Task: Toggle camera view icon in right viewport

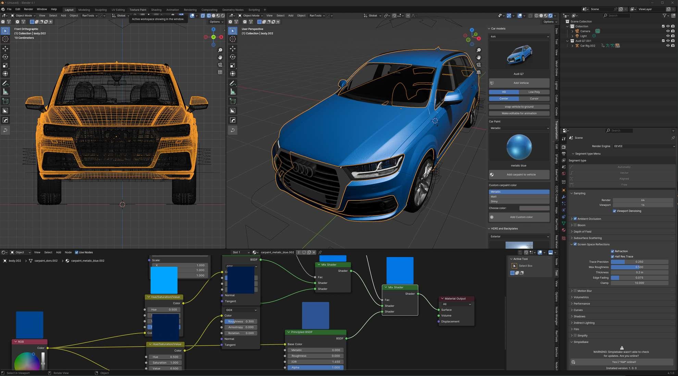Action: (479, 65)
